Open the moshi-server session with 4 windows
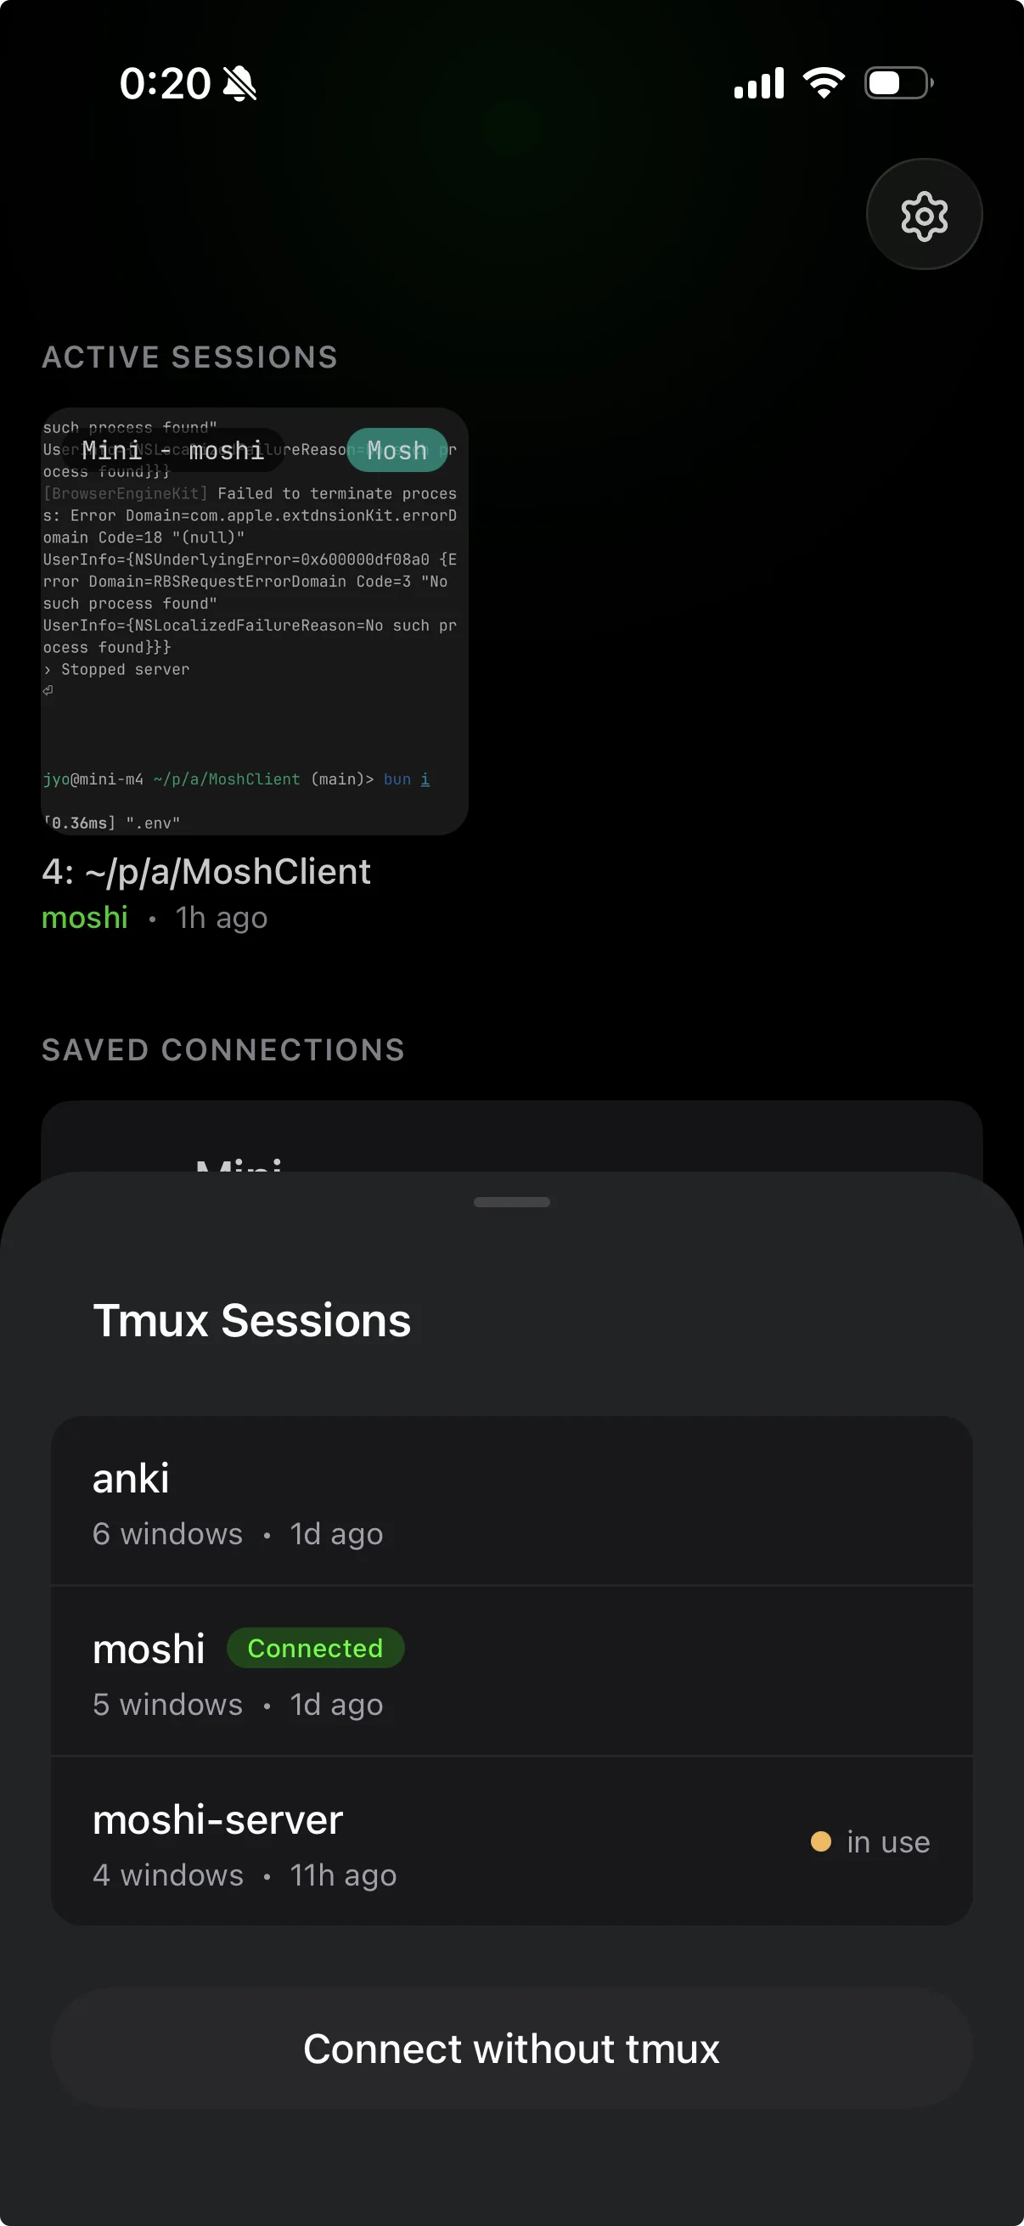This screenshot has height=2226, width=1024. [513, 1845]
